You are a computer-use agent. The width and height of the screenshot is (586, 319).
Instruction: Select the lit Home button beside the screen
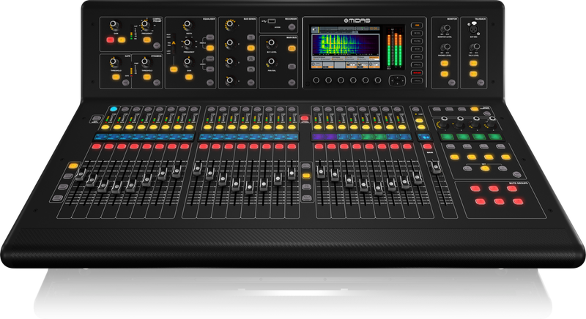click(417, 26)
